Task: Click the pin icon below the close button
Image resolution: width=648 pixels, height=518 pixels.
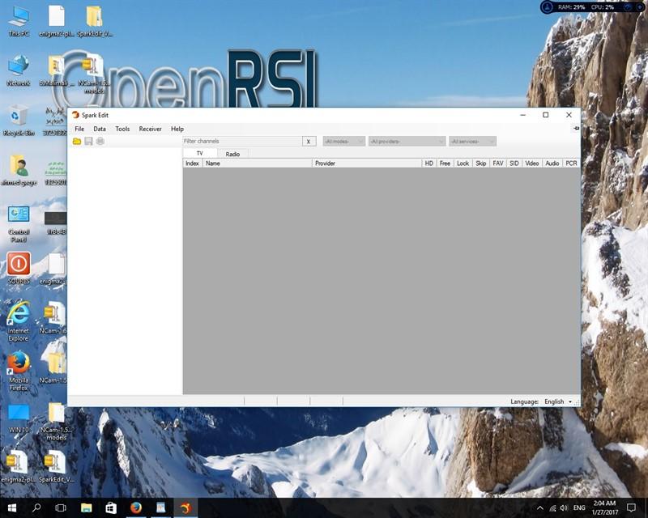Action: 576,129
